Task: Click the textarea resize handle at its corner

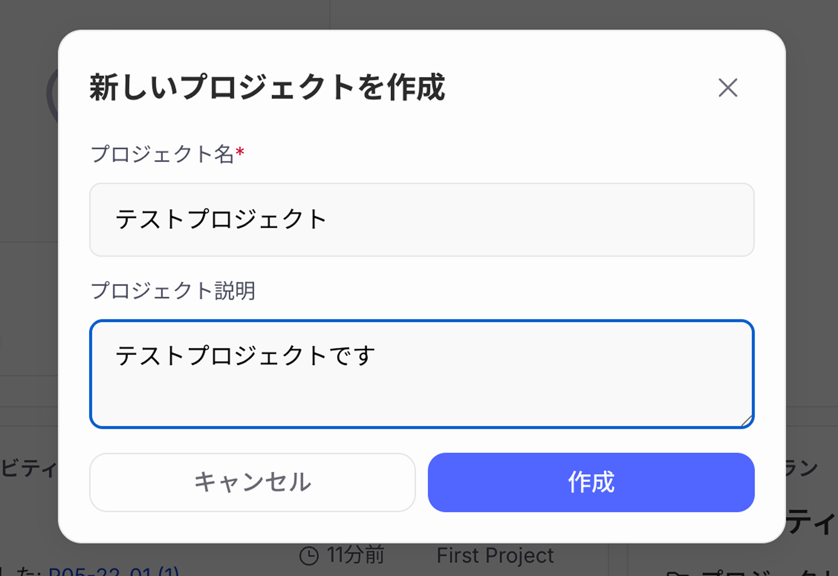Action: (748, 420)
